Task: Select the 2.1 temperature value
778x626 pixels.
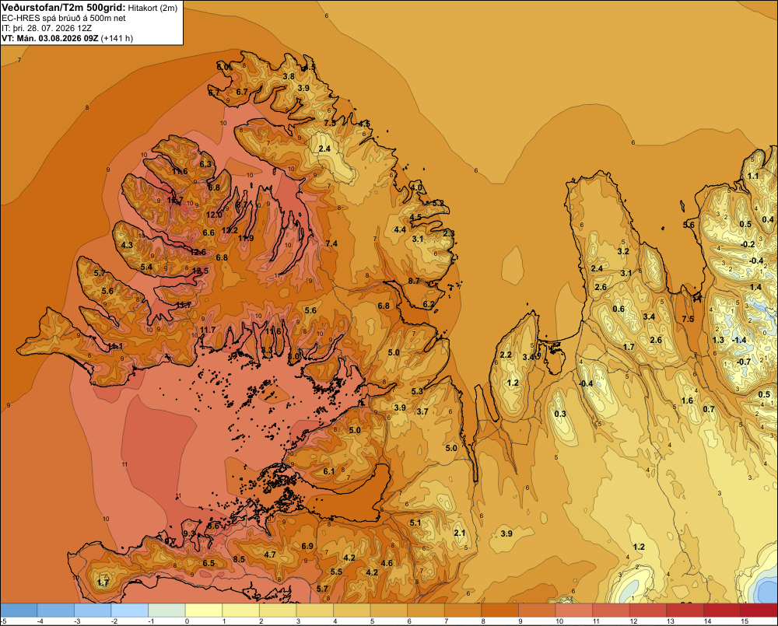Action: 460,533
